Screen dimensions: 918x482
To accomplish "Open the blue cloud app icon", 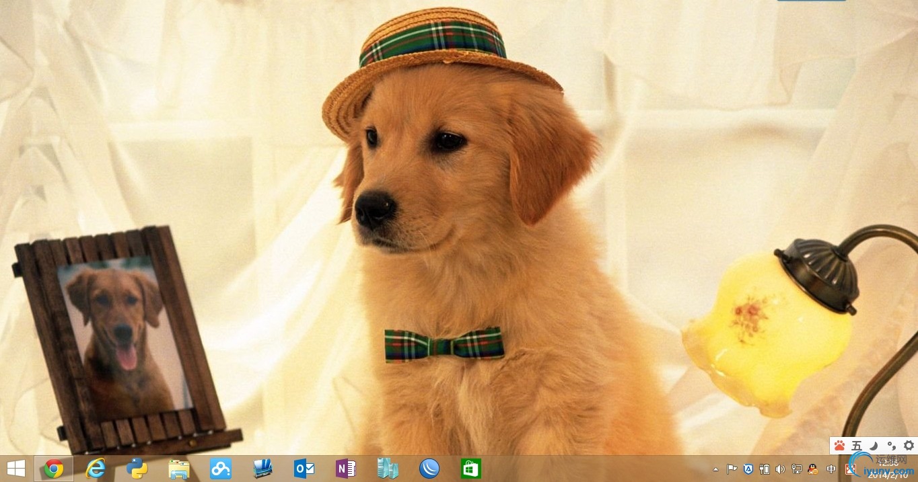I will tap(221, 469).
